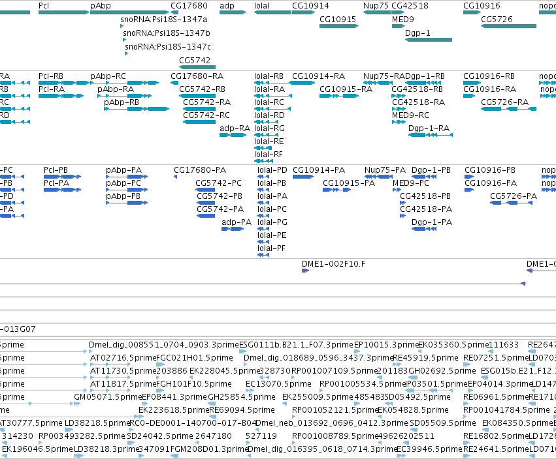The image size is (556, 459).
Task: Click the Dgp-1 gene label
Action: click(x=417, y=33)
